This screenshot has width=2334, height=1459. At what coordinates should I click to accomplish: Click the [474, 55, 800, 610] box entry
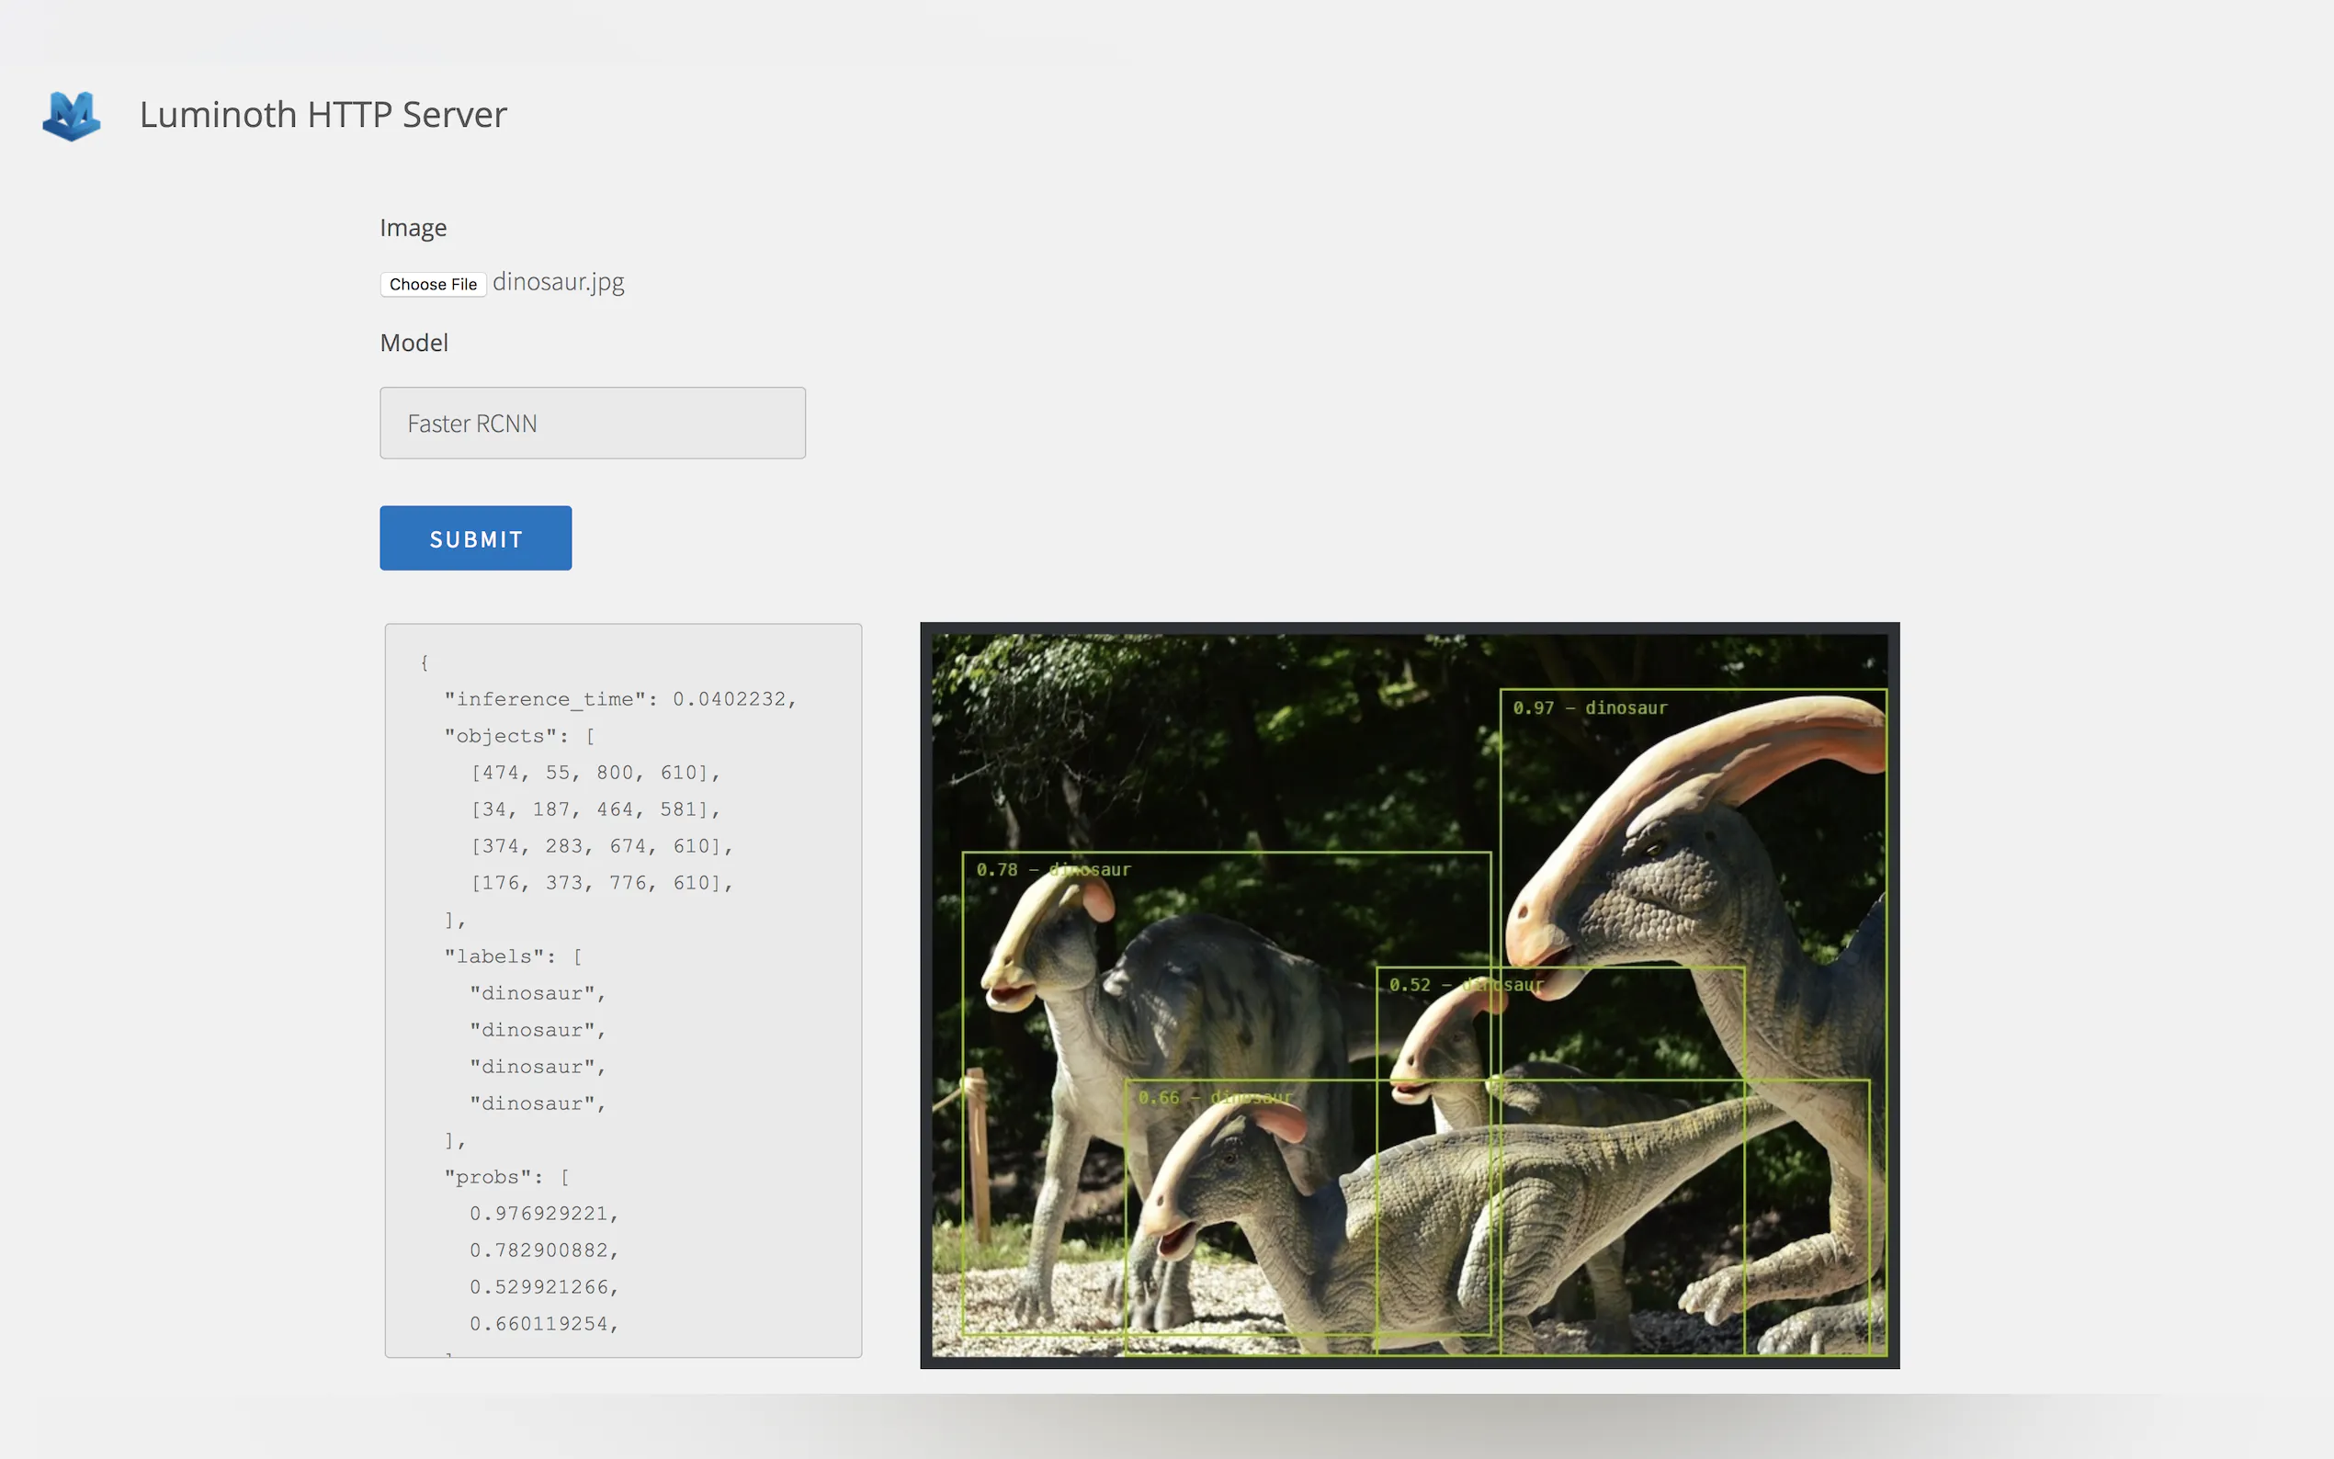coord(595,772)
